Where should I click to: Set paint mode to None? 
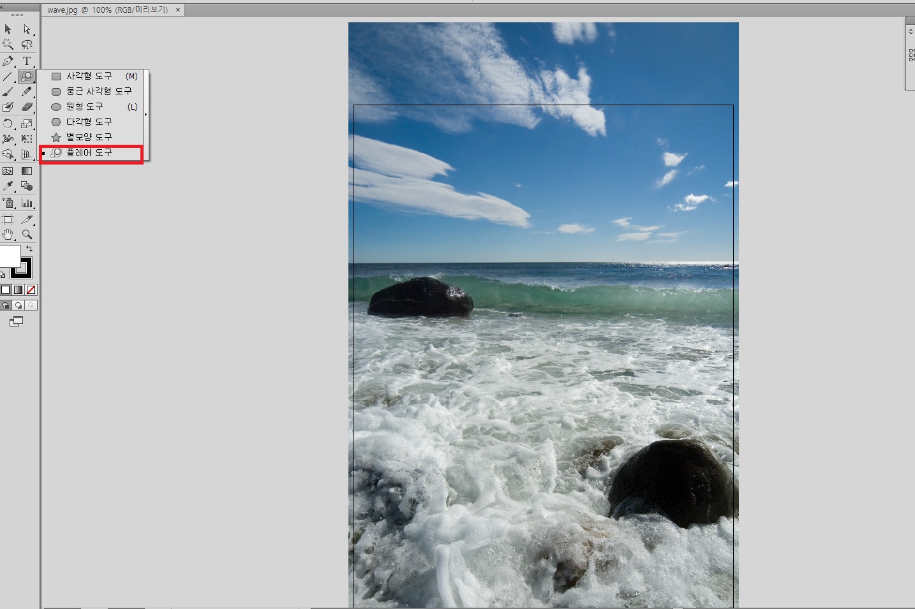[31, 290]
